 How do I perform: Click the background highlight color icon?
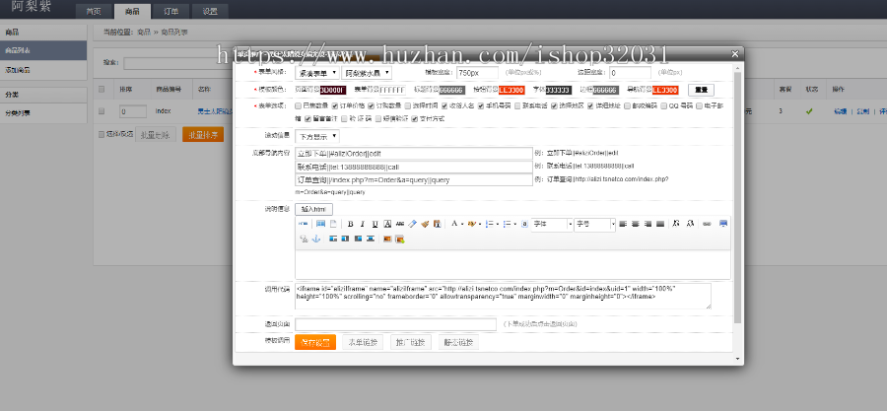tap(471, 224)
